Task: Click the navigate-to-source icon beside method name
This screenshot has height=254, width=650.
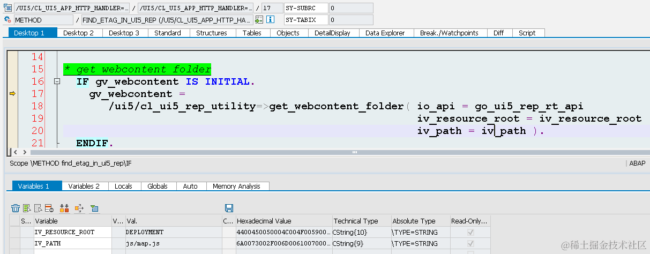Action: coord(259,20)
